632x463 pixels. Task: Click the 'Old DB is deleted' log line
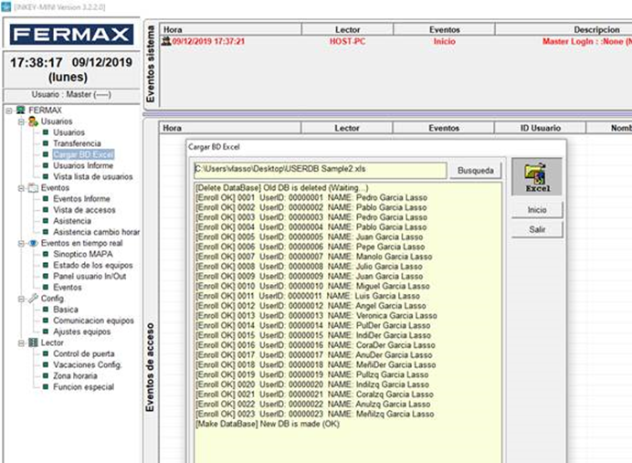click(x=281, y=188)
